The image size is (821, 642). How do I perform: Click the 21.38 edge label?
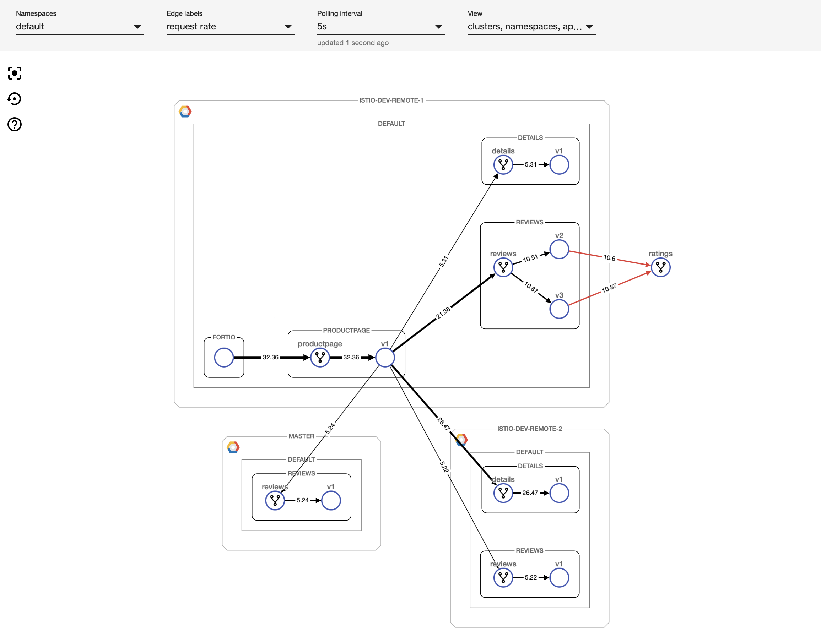(x=443, y=313)
